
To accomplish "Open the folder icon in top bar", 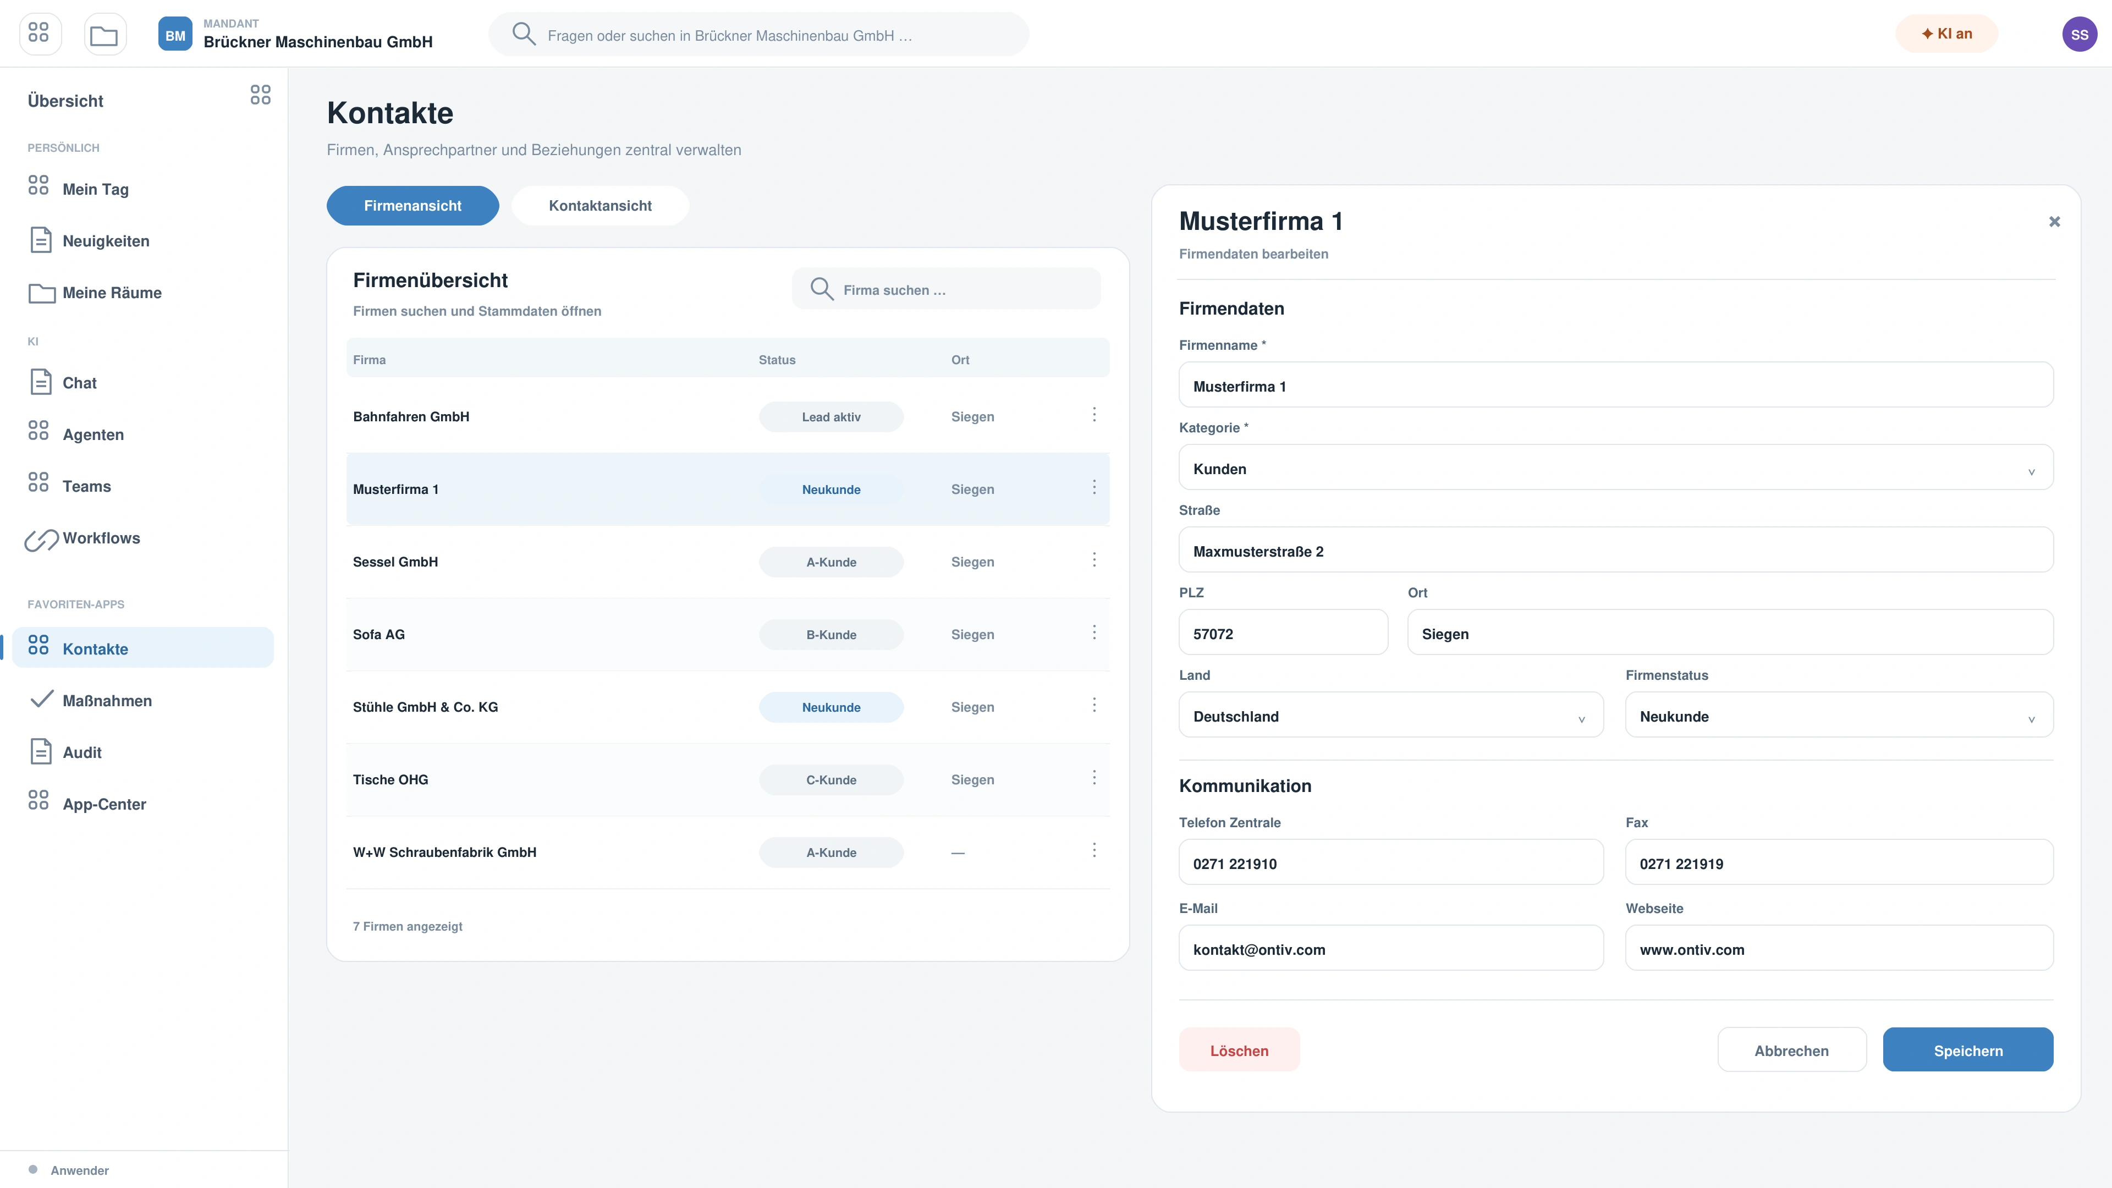I will coord(104,35).
